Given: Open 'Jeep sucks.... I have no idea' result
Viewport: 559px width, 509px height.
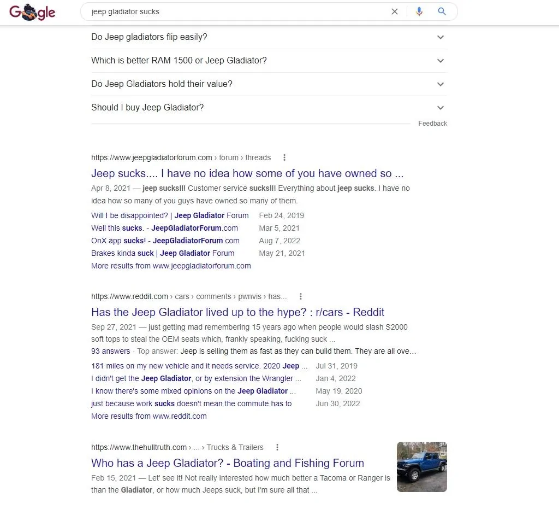Looking at the screenshot, I should click(247, 173).
